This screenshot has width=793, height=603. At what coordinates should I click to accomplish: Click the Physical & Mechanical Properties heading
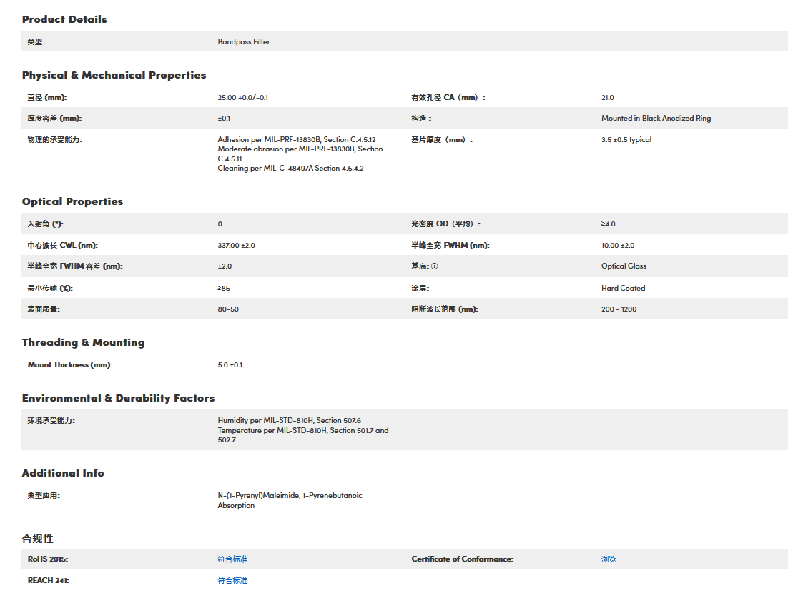[114, 75]
